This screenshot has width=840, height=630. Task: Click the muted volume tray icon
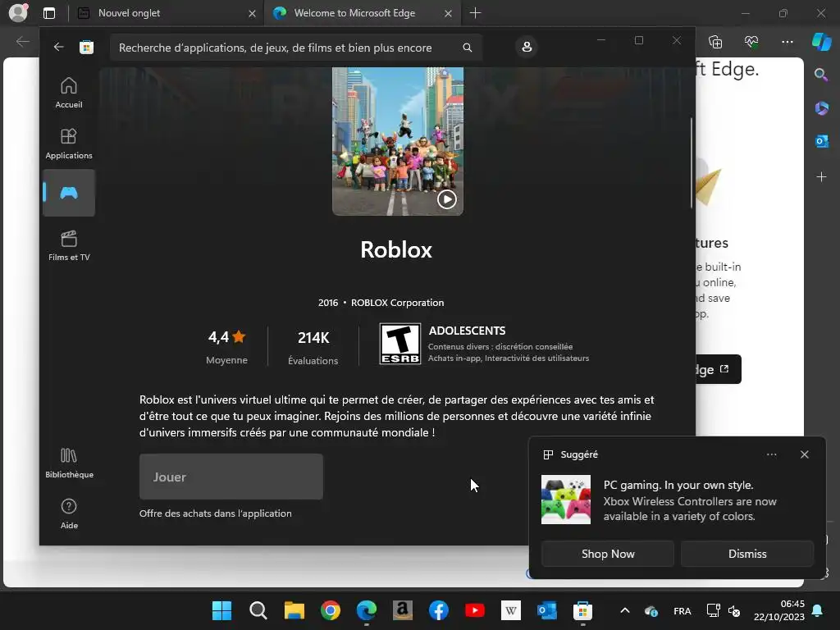coord(734,610)
